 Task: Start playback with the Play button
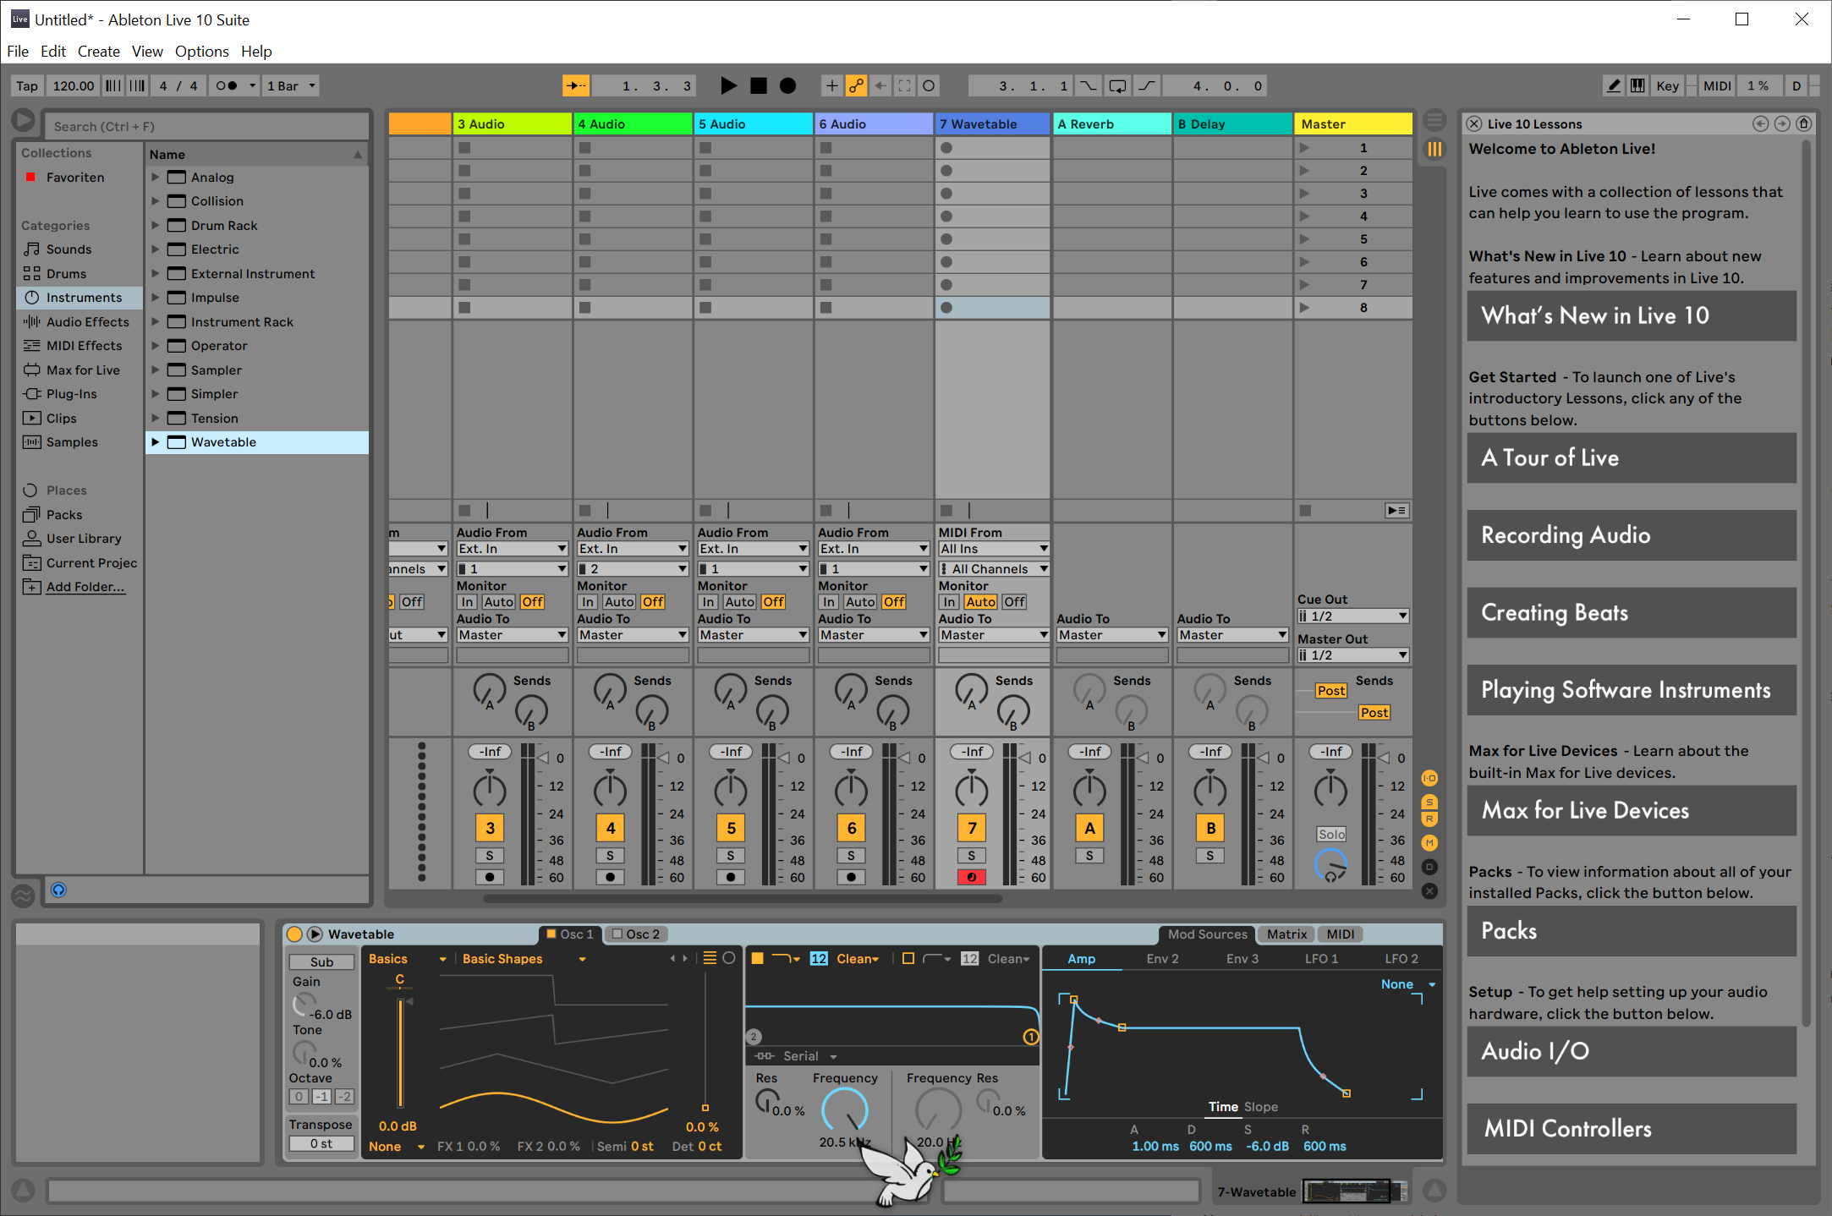pos(728,86)
